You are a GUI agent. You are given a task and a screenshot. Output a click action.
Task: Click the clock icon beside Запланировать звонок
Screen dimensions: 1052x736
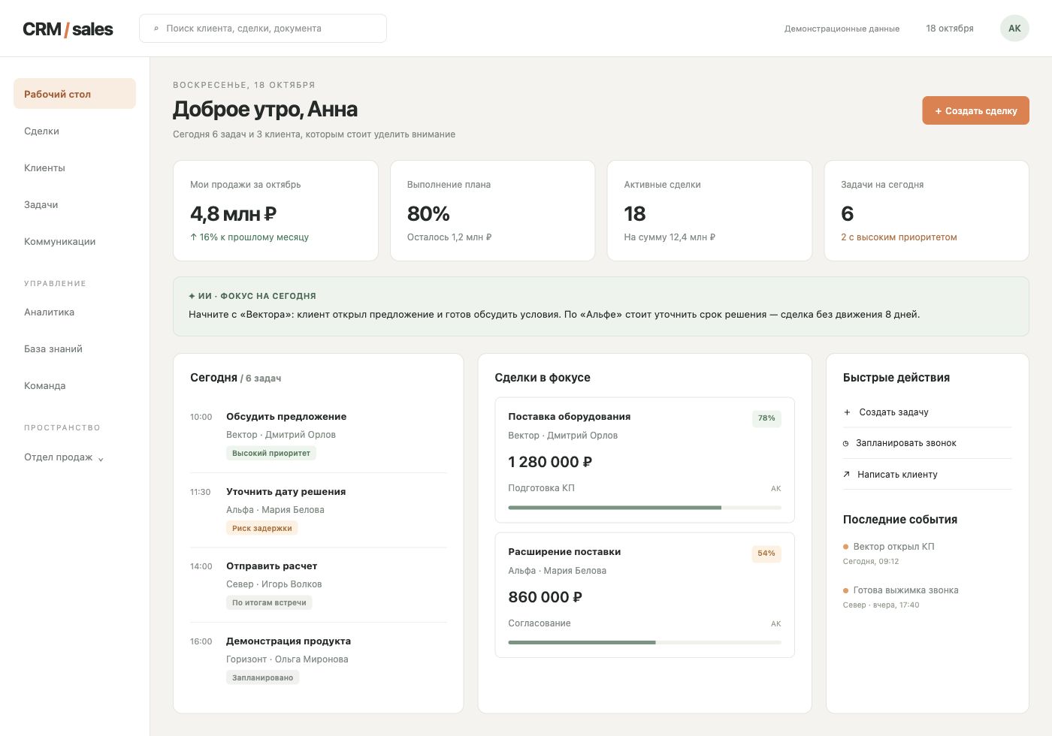846,444
